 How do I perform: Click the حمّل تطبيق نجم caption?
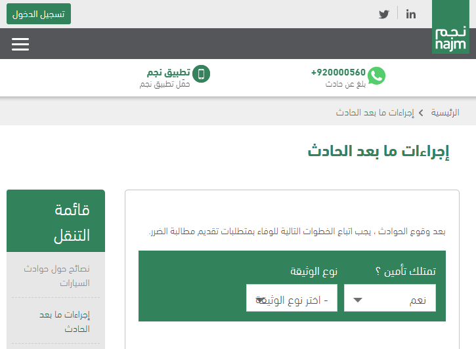coord(165,85)
